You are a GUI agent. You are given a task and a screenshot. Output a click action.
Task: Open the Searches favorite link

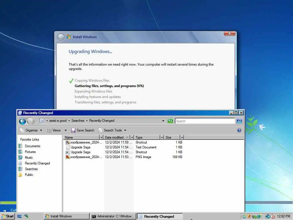coord(31,169)
